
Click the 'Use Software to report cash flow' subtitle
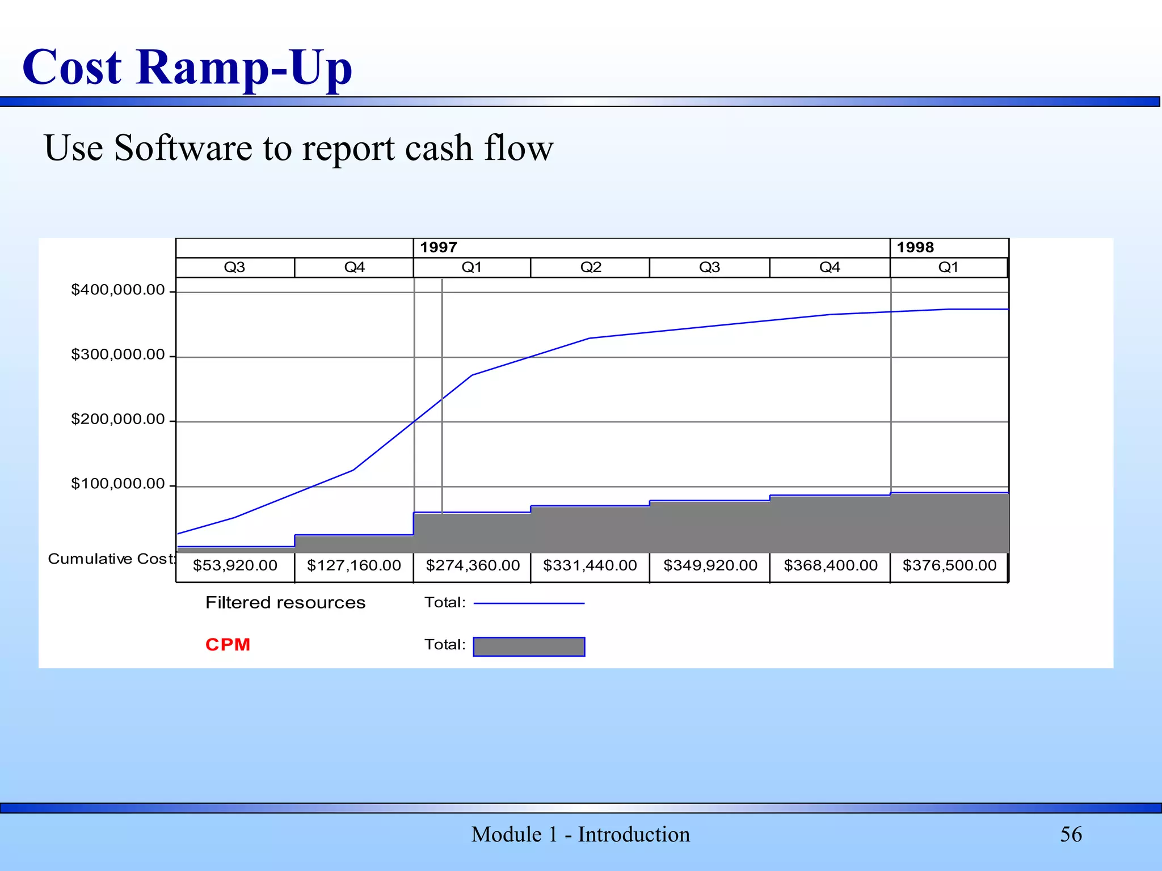[298, 148]
